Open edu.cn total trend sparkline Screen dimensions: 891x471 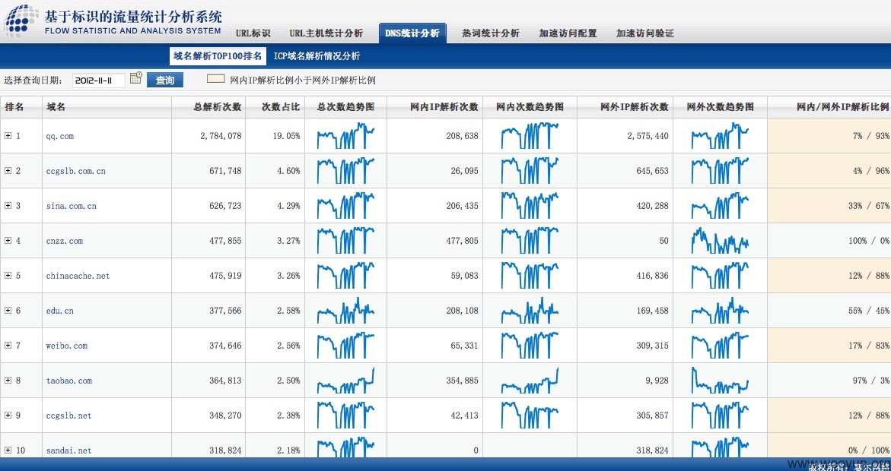pos(345,311)
